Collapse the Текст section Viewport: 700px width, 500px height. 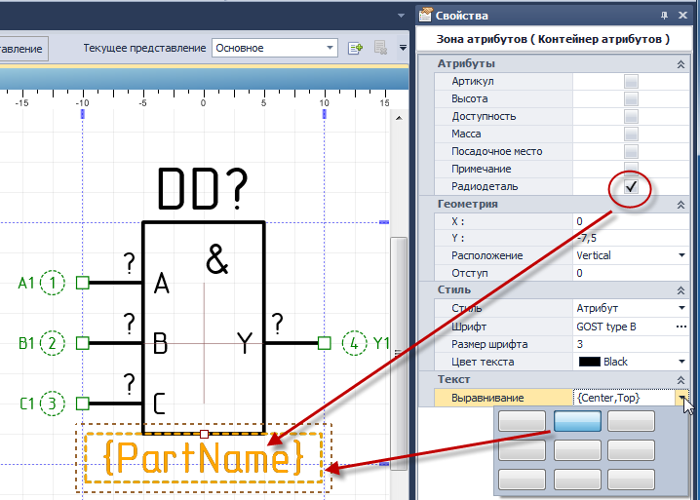click(681, 380)
